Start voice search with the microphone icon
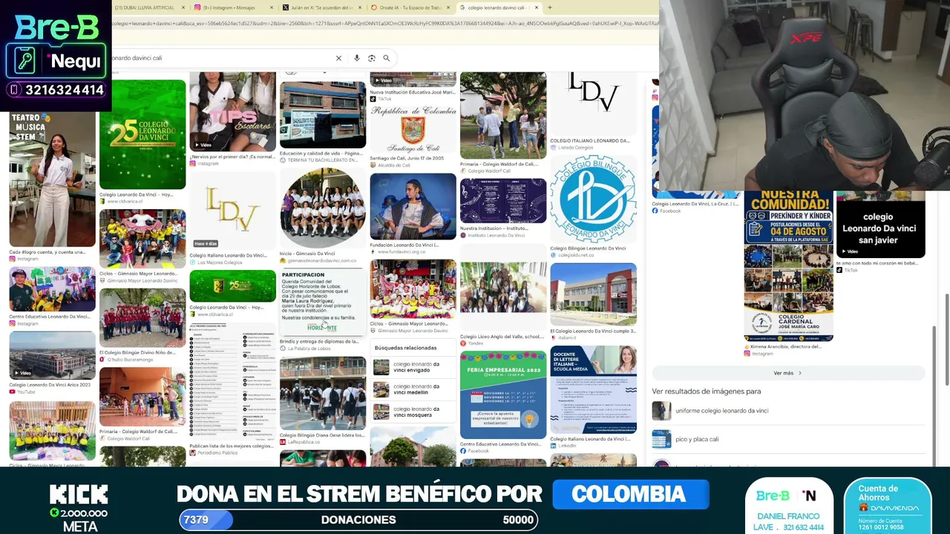 pyautogui.click(x=357, y=58)
